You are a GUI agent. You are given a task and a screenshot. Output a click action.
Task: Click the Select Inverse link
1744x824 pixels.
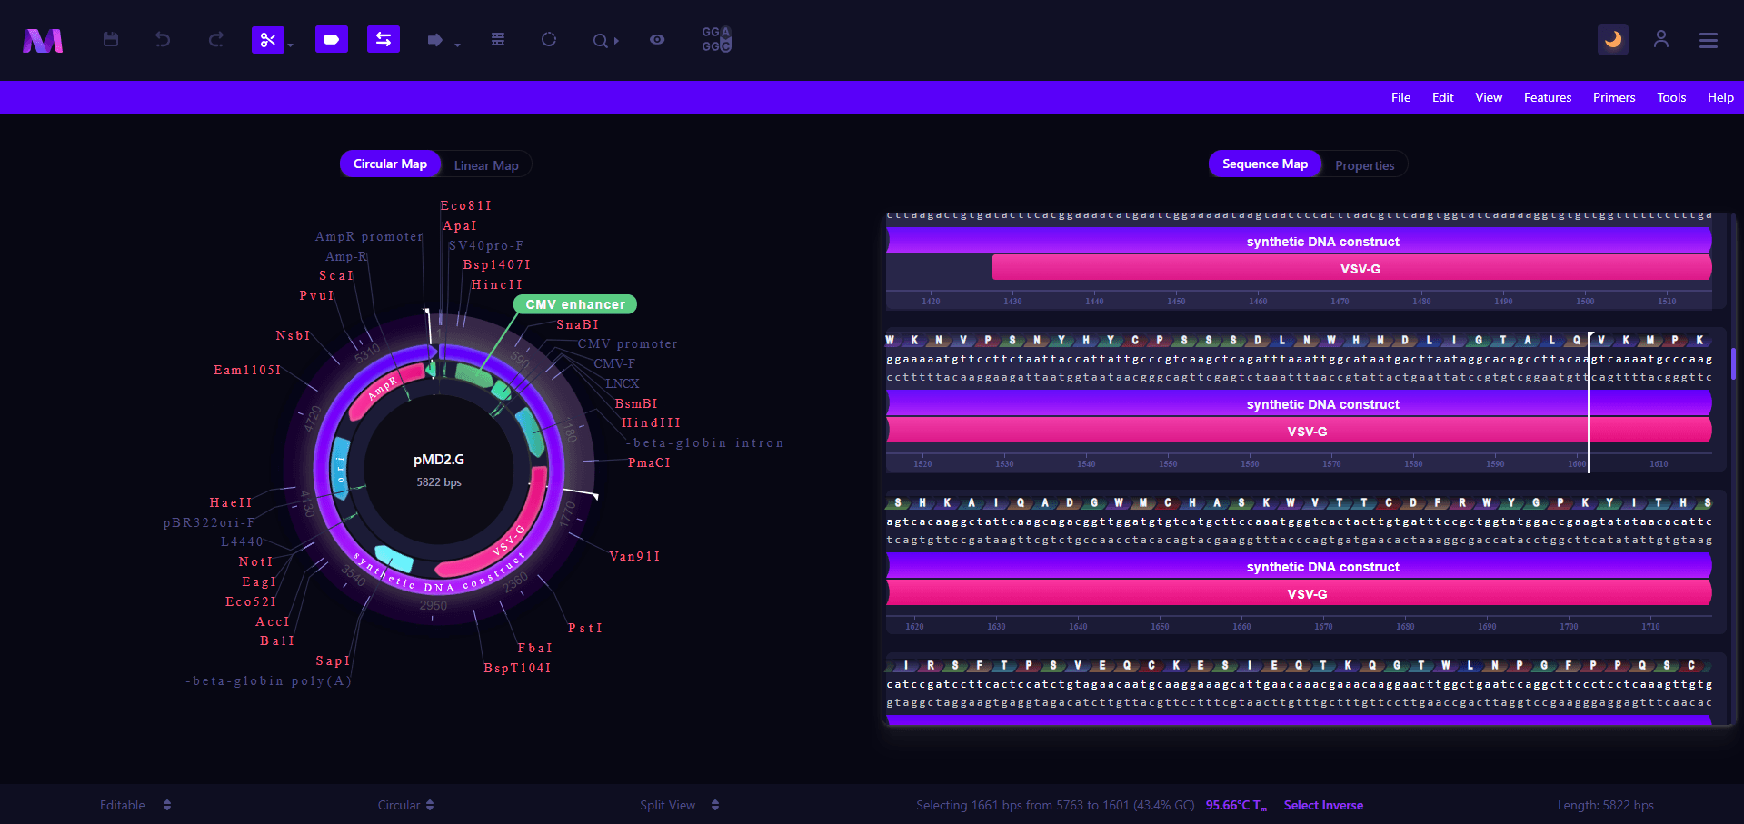(x=1323, y=805)
